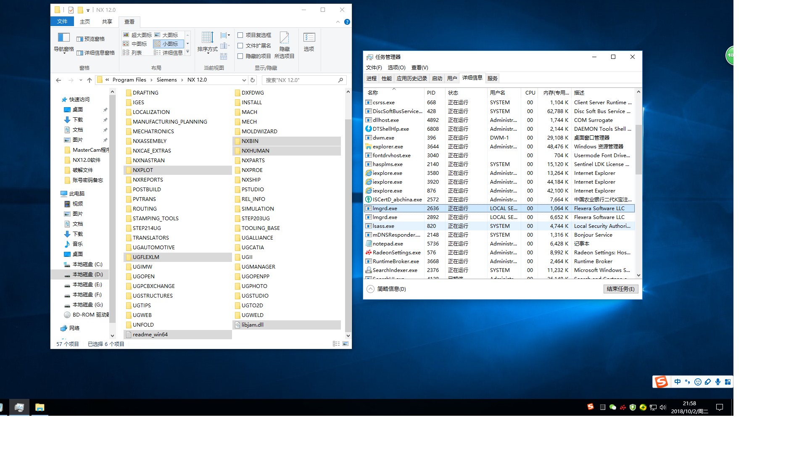
Task: Click Hide selected items icon
Action: 285,45
